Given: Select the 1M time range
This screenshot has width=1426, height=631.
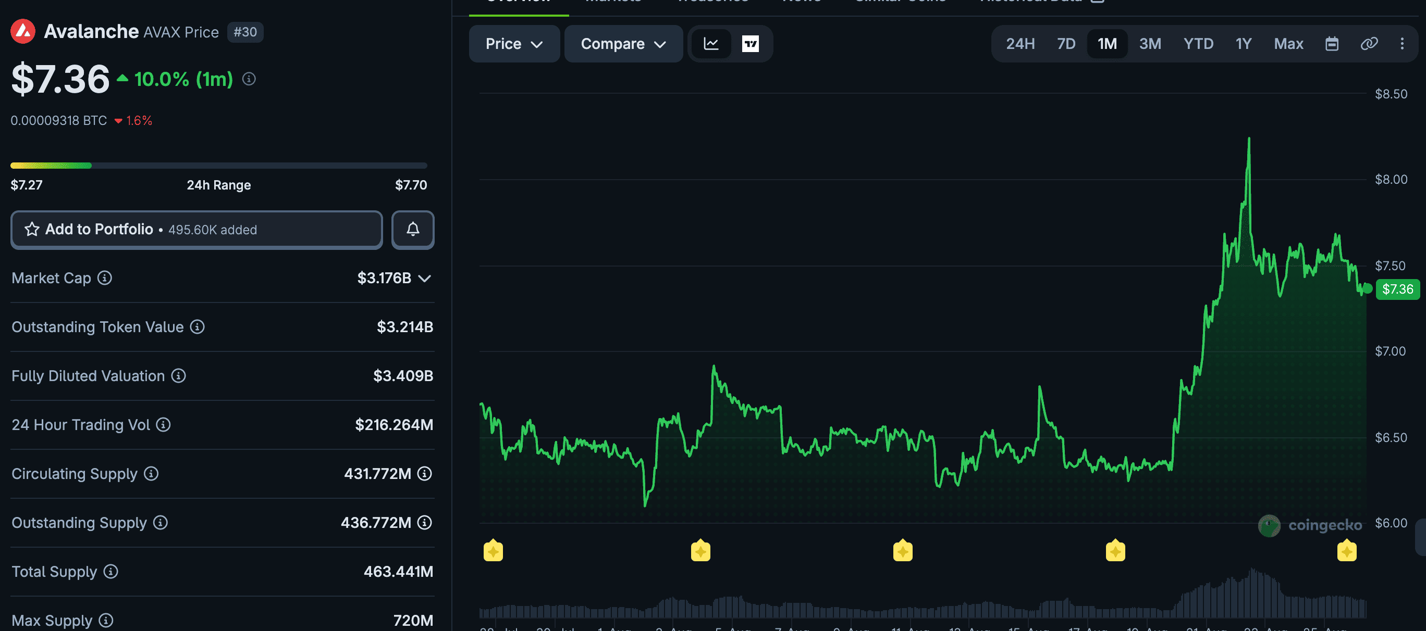Looking at the screenshot, I should tap(1107, 44).
